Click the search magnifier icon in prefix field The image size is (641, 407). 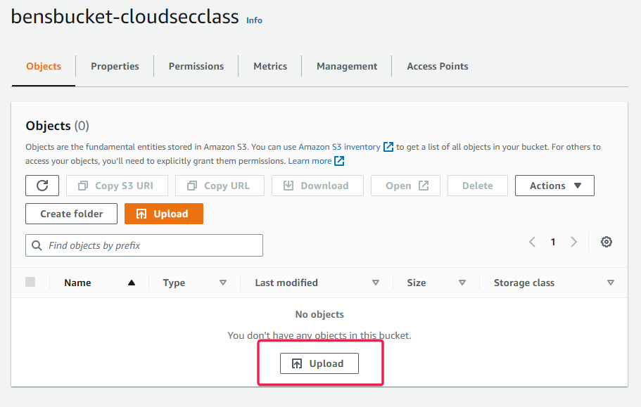37,245
